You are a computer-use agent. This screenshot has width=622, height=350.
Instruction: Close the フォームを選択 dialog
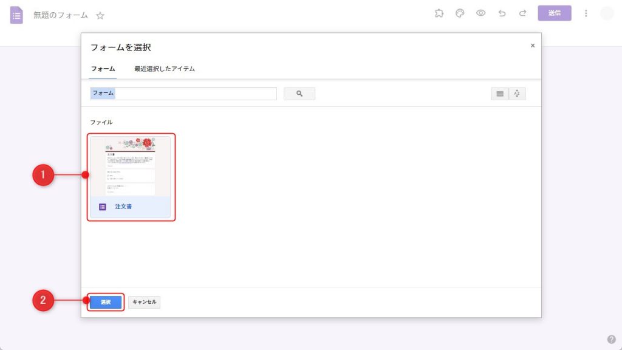tap(533, 46)
